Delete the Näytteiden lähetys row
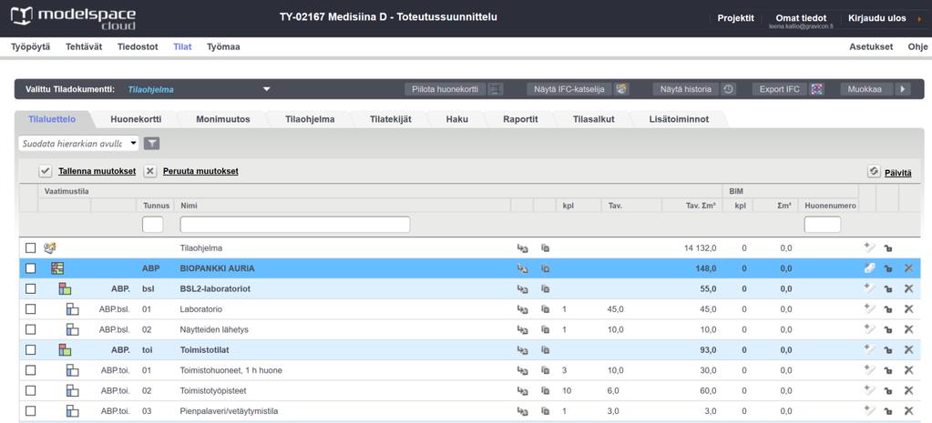The image size is (932, 423). 908,329
